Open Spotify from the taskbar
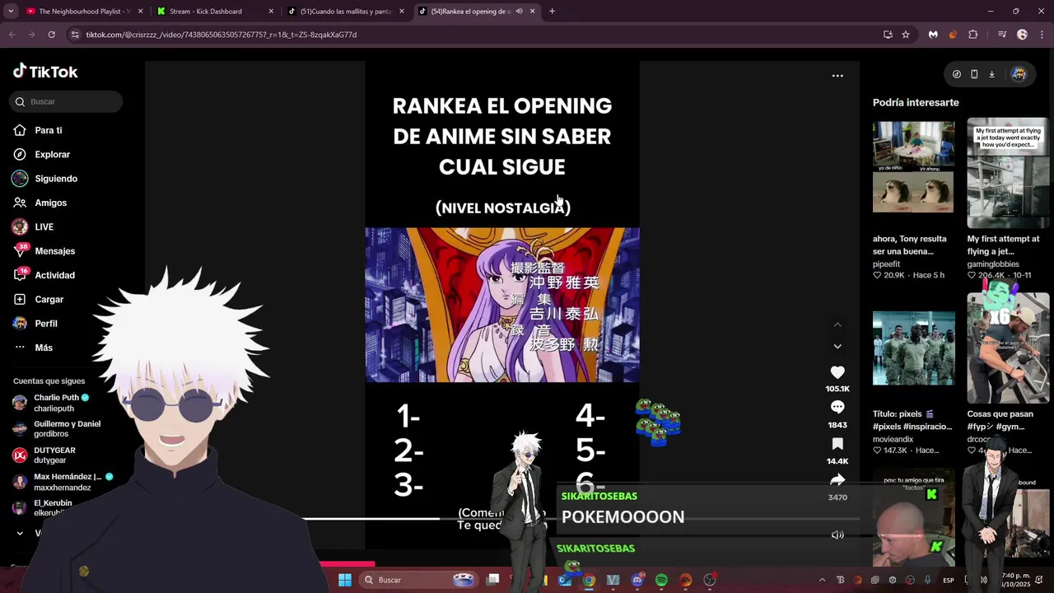Image resolution: width=1054 pixels, height=593 pixels. coord(661,580)
